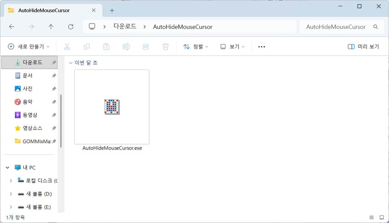Open the 보기 view dropdown
The height and width of the screenshot is (223, 389).
[x=232, y=47]
